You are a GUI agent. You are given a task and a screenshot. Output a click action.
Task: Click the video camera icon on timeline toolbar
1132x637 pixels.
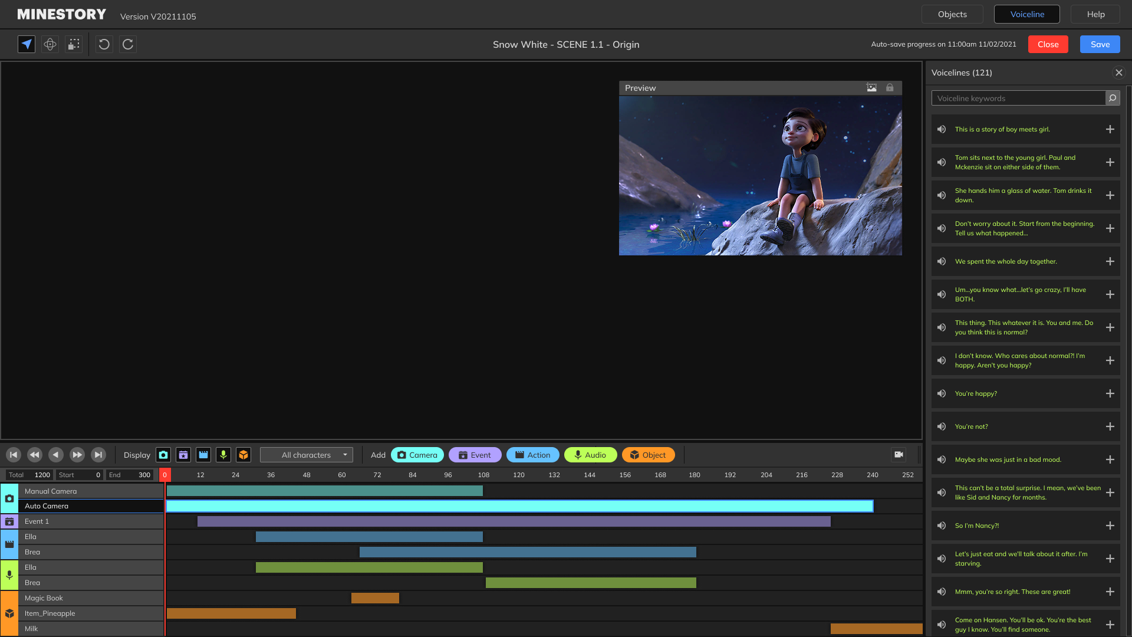pos(899,454)
